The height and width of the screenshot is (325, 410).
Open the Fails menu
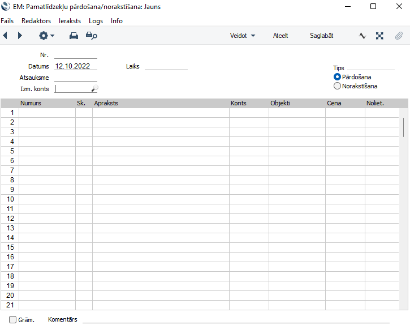[7, 21]
